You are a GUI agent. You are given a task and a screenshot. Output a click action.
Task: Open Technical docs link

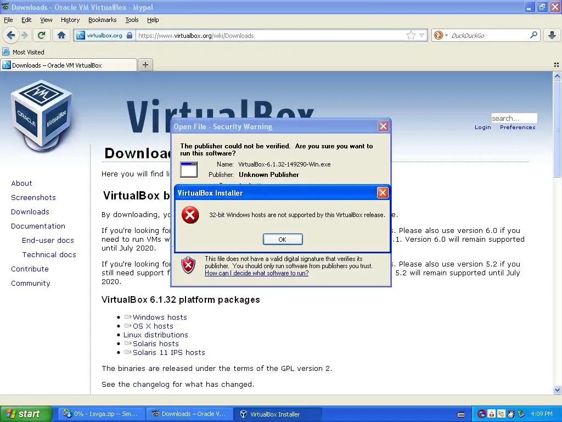(49, 255)
